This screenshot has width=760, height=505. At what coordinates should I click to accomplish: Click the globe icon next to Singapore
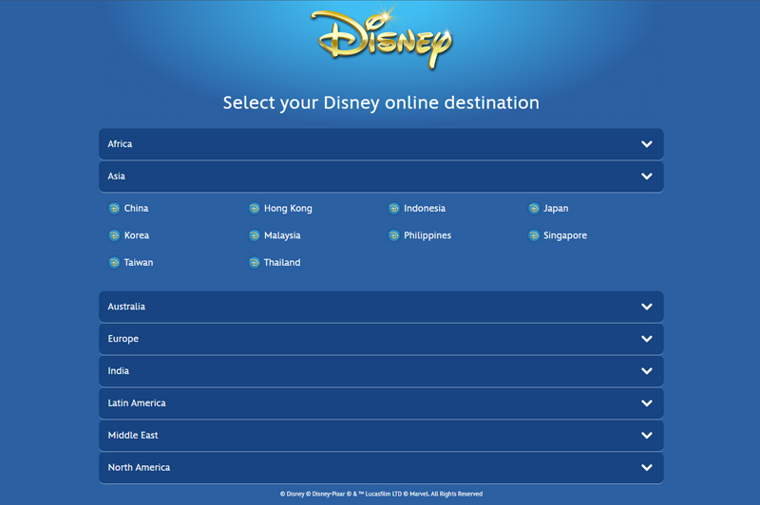534,235
